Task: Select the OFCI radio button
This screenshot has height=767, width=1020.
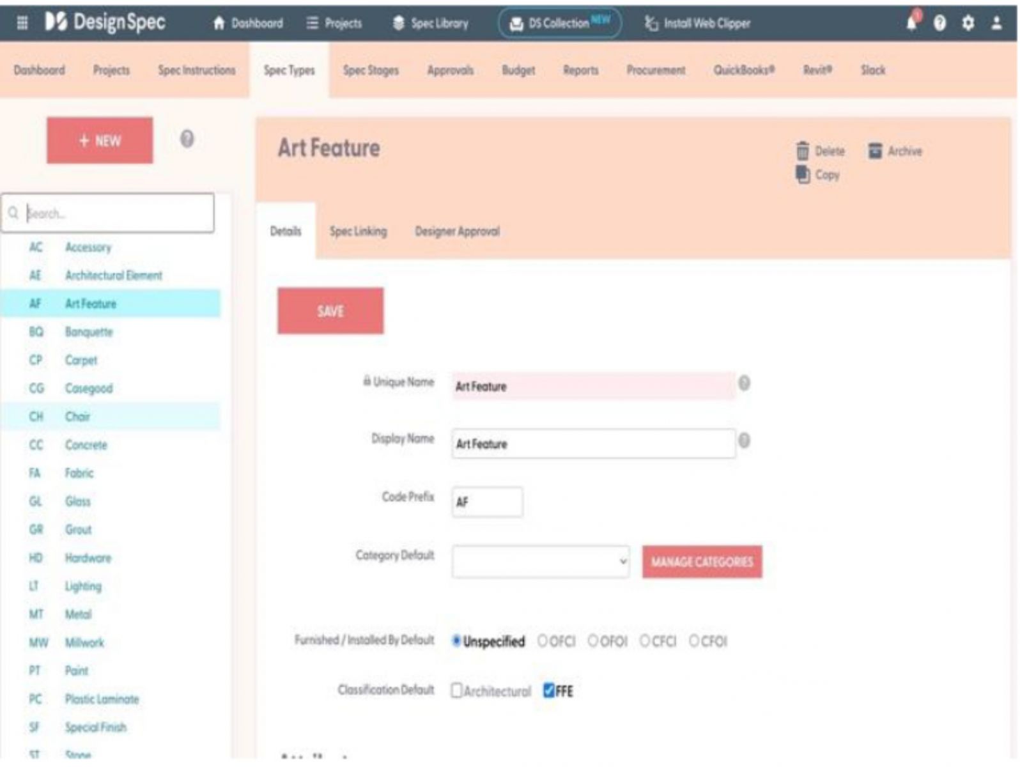Action: pyautogui.click(x=543, y=640)
